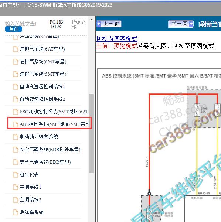Click the 刷新当前 refresh link
This screenshot has height=222, width=221.
point(210,24)
